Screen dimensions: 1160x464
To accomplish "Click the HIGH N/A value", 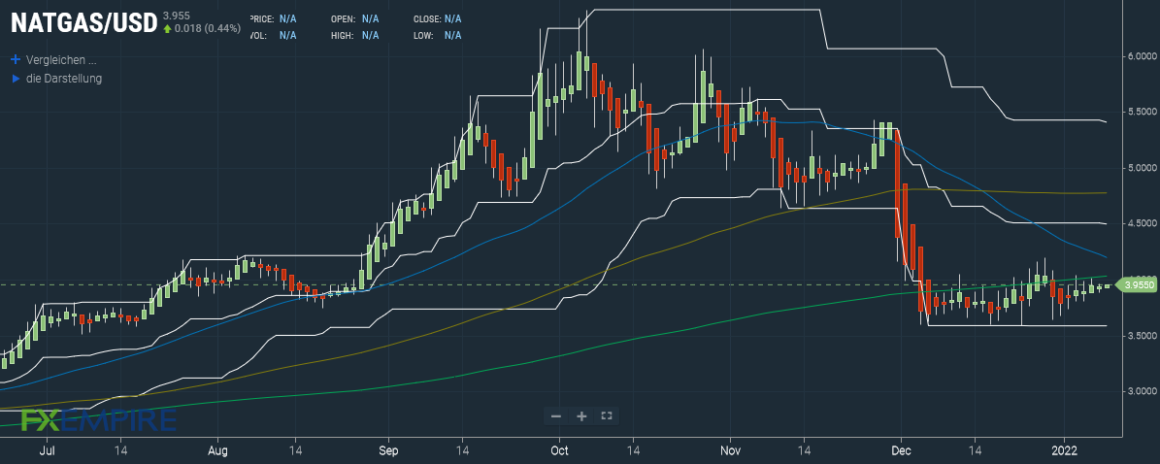I will tap(370, 35).
